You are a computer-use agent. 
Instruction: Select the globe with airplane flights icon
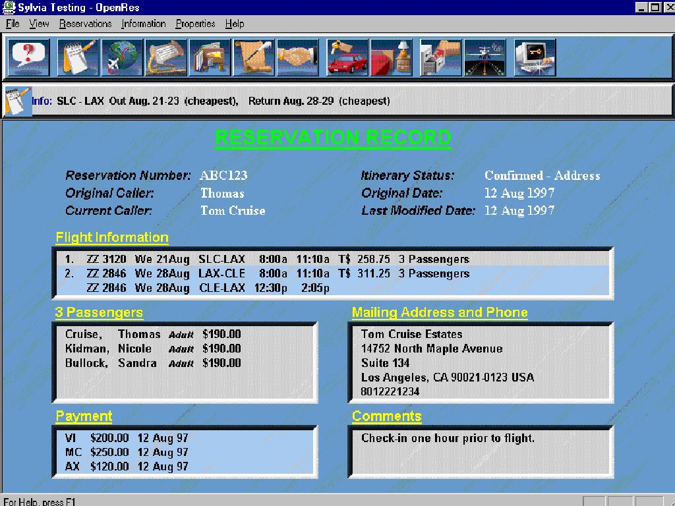pyautogui.click(x=122, y=58)
